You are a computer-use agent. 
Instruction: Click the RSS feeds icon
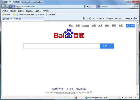click(90, 18)
